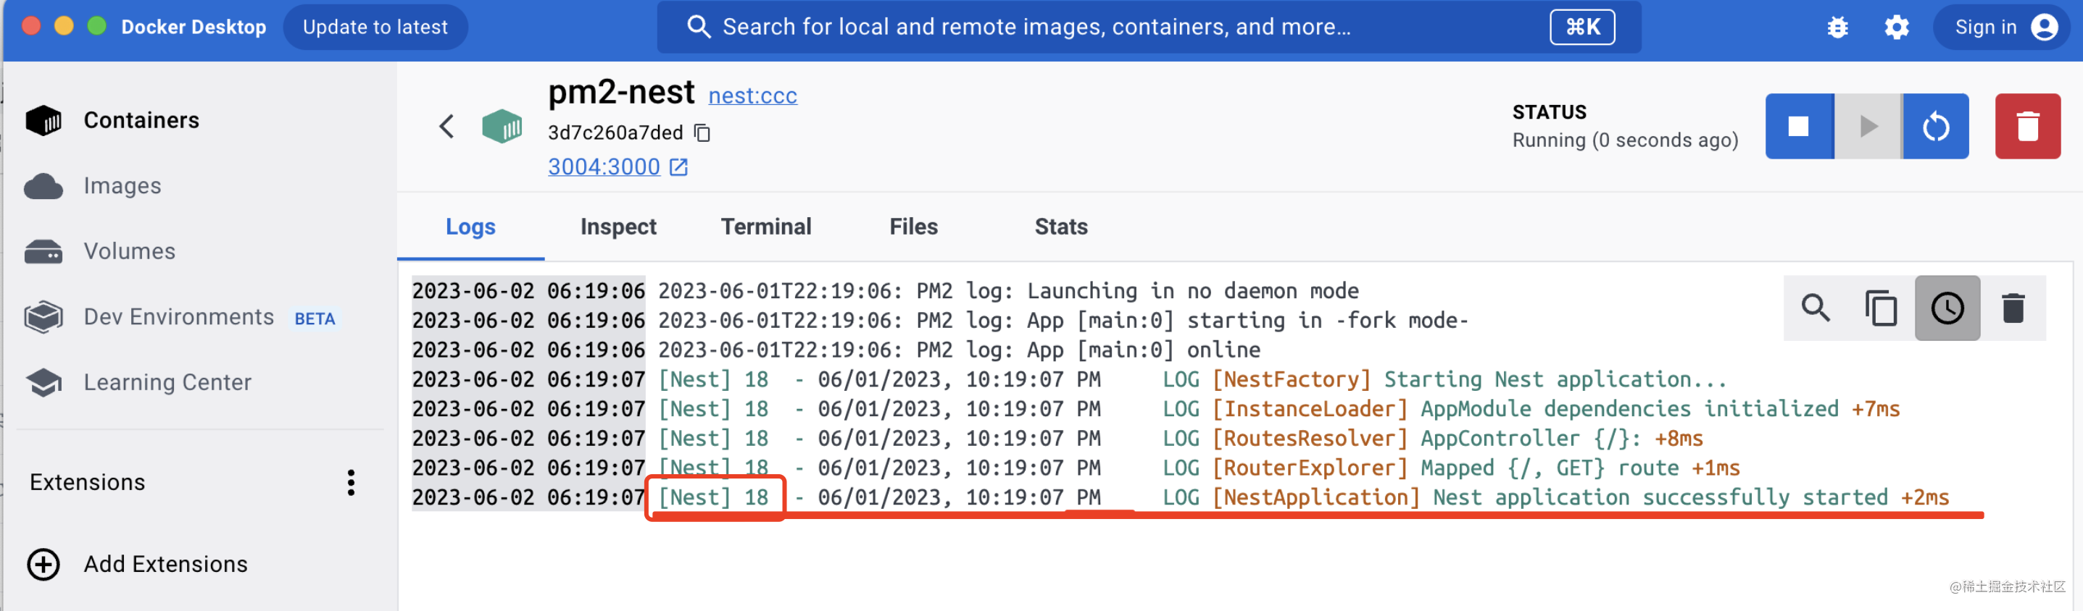2083x611 pixels.
Task: Switch to the Inspect tab
Action: [x=618, y=227]
